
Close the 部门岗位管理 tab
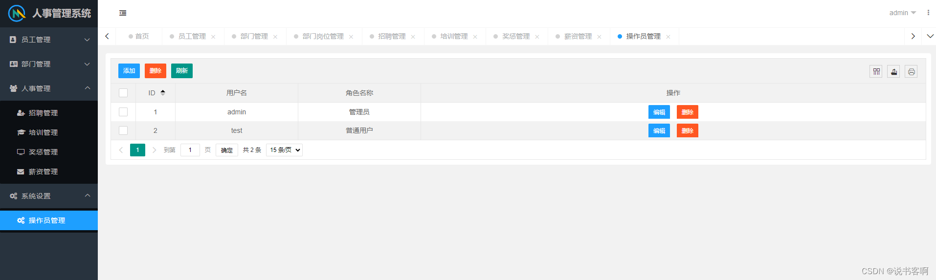[351, 37]
